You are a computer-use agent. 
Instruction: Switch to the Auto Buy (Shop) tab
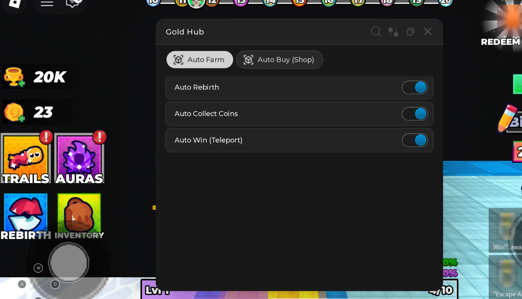(279, 60)
